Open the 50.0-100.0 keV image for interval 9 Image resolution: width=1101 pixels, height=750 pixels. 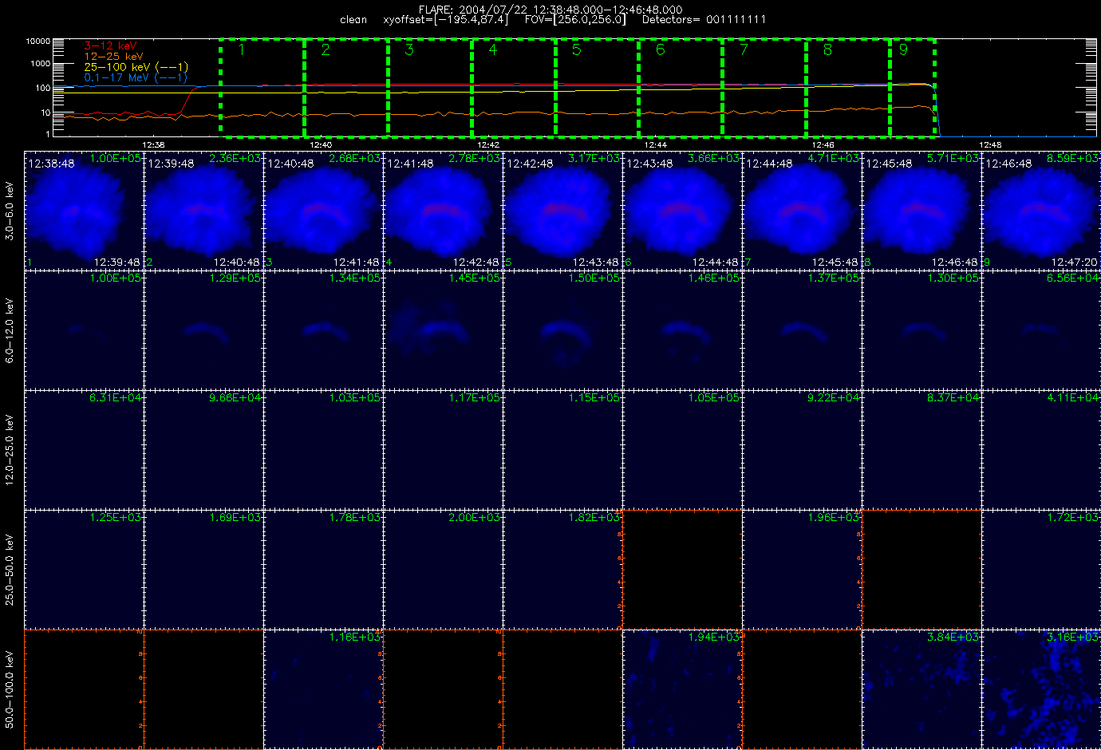(1041, 689)
